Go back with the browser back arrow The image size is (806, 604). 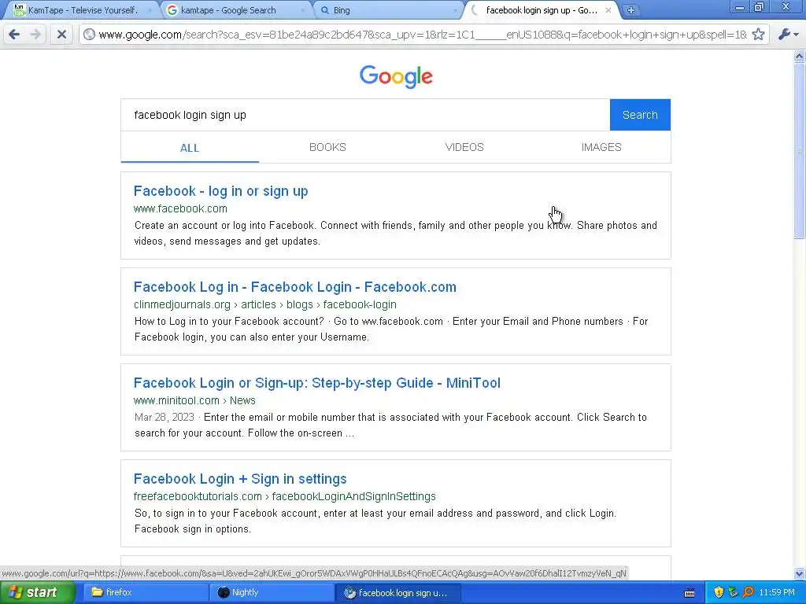coord(14,35)
